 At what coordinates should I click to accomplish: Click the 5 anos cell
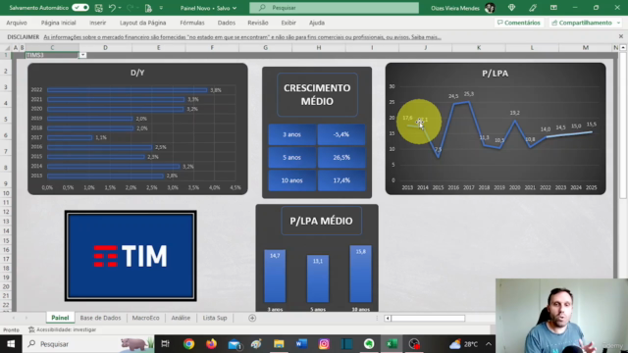pyautogui.click(x=292, y=157)
